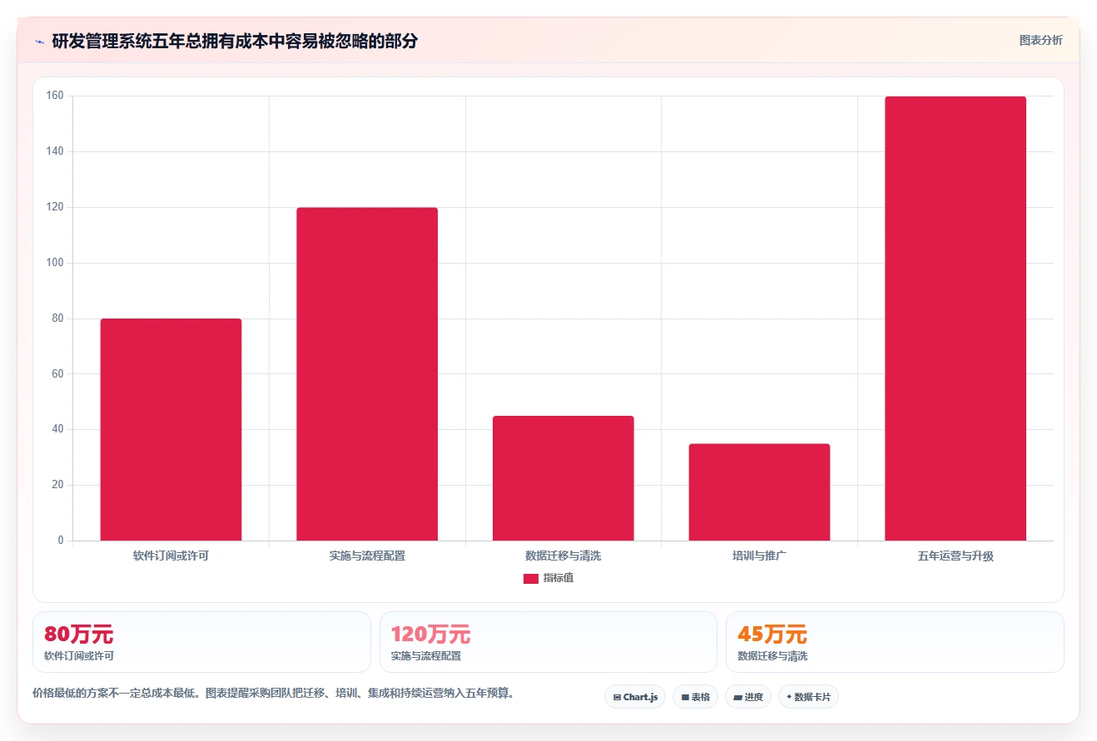1097x741 pixels.
Task: Click the chart title 研发管理系统五年总拥有成本
Action: pyautogui.click(x=235, y=42)
